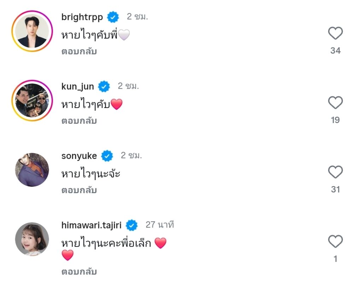
Task: Open sonyuke's profile picture
Action: (32, 170)
